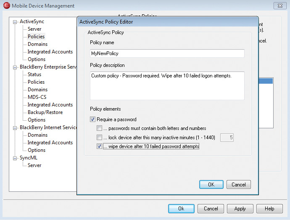Open Options under BlackBerry Enterprise Server
This screenshot has width=290, height=220.
[37, 120]
